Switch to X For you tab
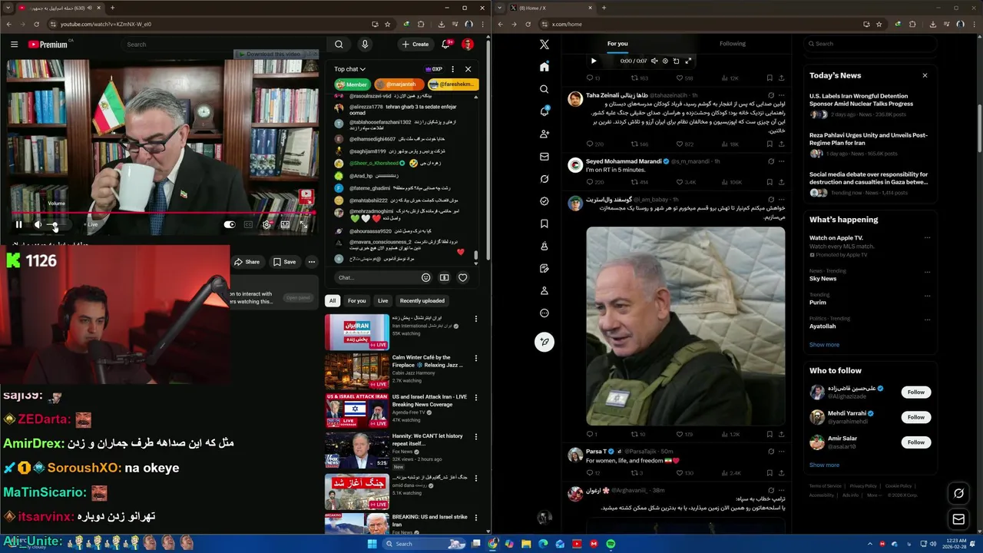The height and width of the screenshot is (553, 983). click(617, 44)
